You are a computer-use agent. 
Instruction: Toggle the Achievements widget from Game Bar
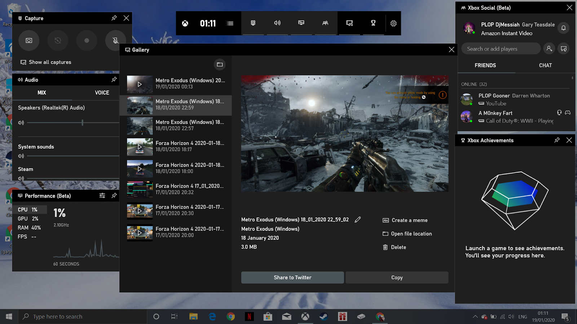pyautogui.click(x=373, y=23)
